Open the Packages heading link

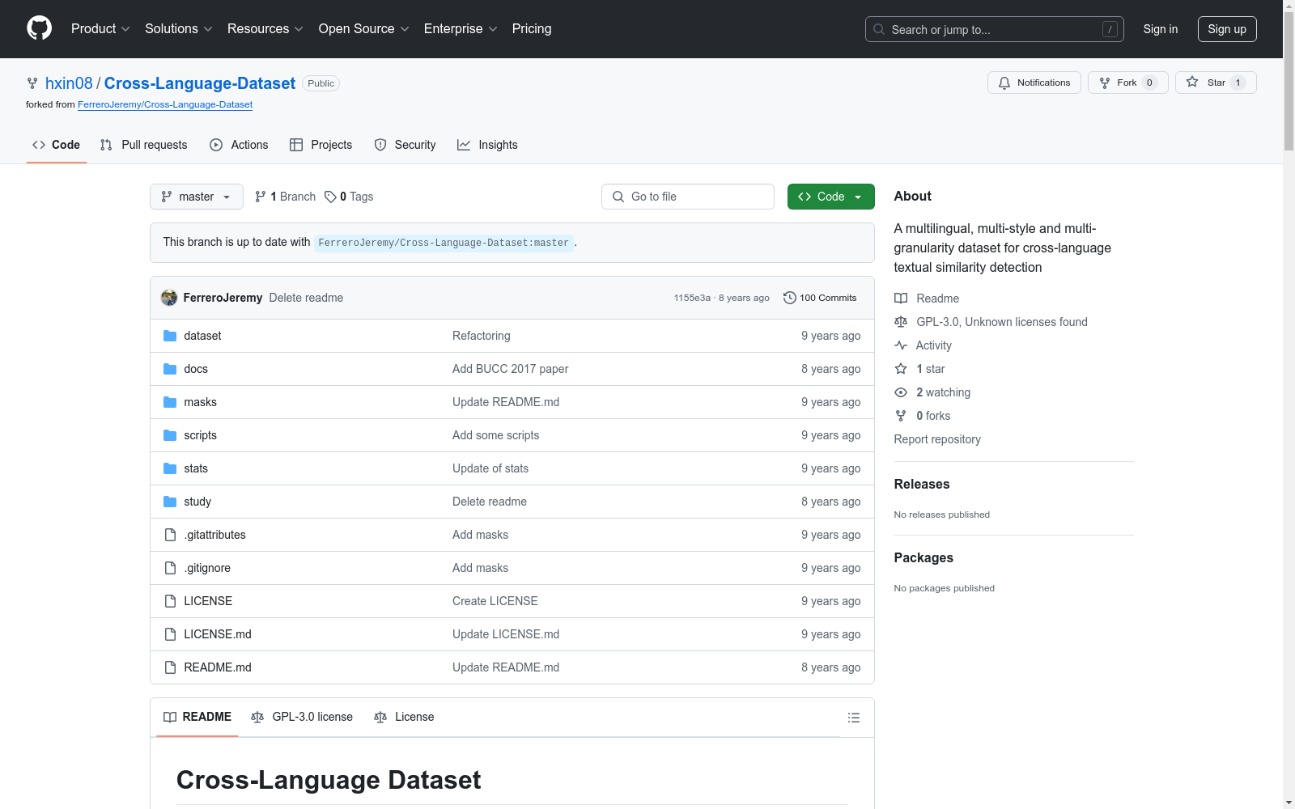click(x=923, y=557)
